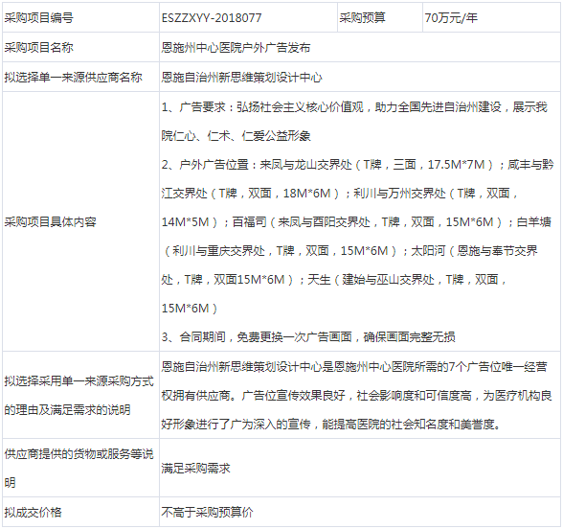
Task: Select the budget value 70万元/年
Action: (451, 18)
